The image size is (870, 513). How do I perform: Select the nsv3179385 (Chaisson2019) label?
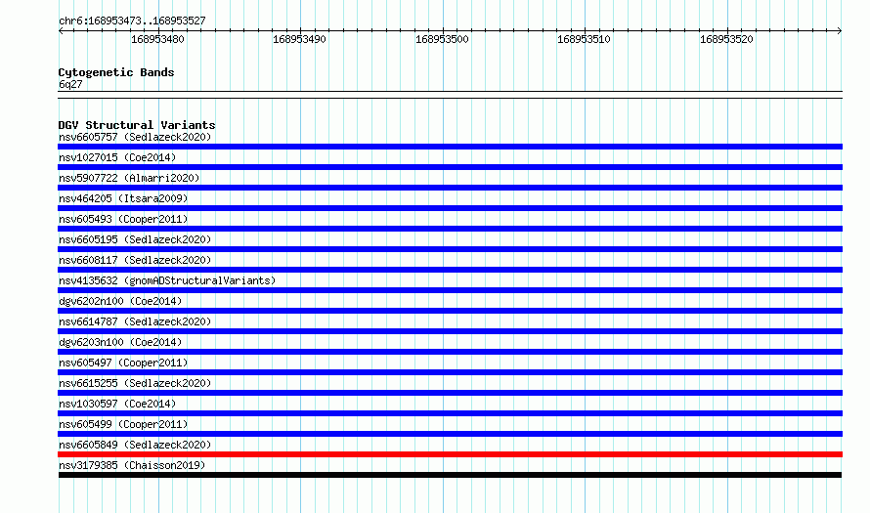(x=132, y=465)
